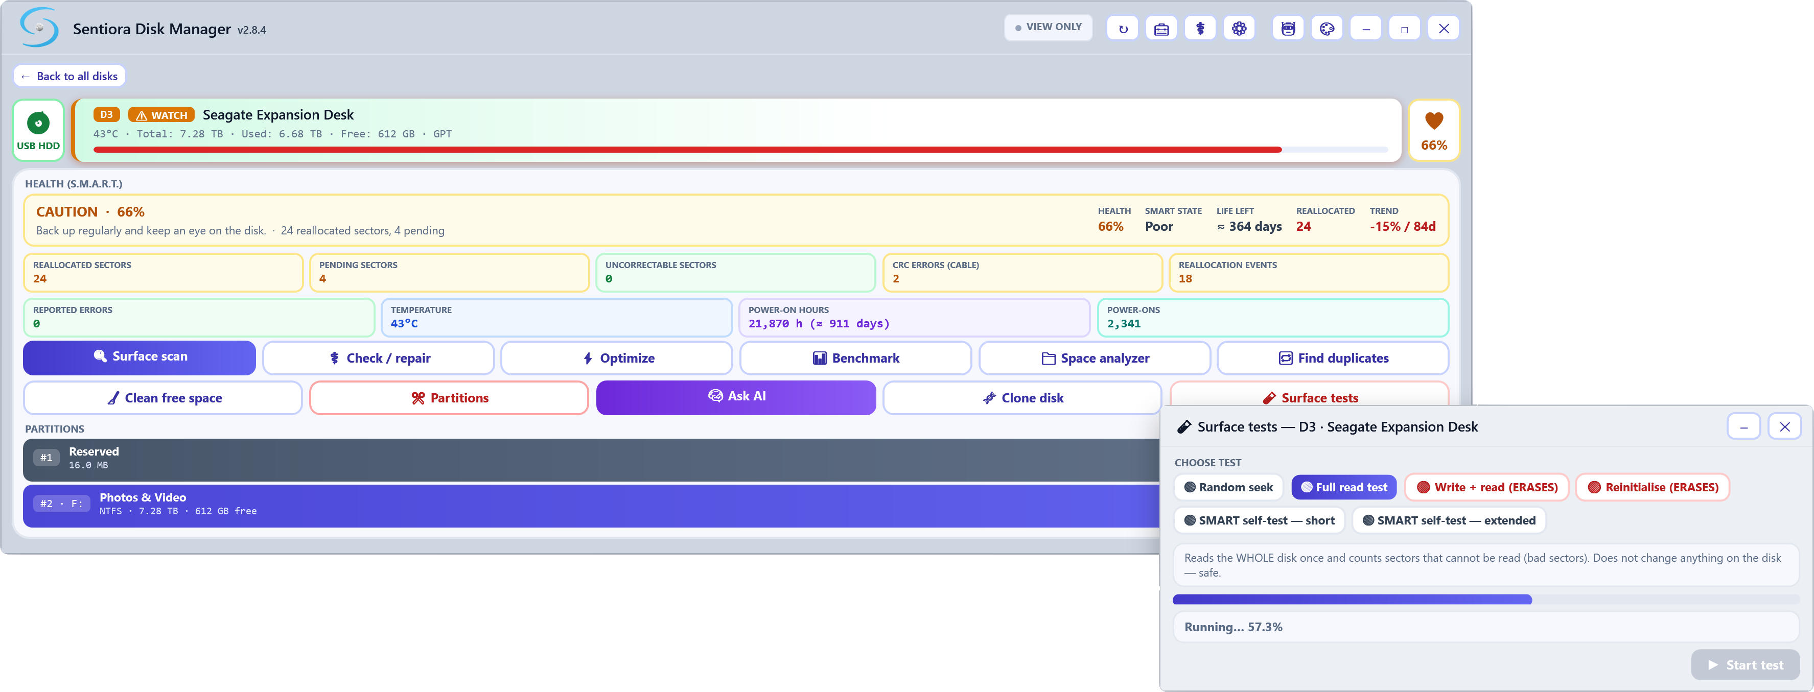This screenshot has height=692, width=1814.
Task: Start a Surface scan
Action: tap(139, 357)
